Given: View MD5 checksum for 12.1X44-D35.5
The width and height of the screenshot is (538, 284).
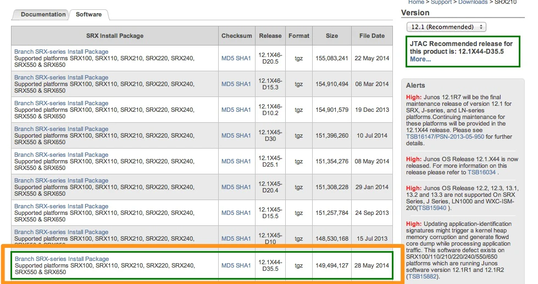Looking at the screenshot, I should (x=228, y=265).
